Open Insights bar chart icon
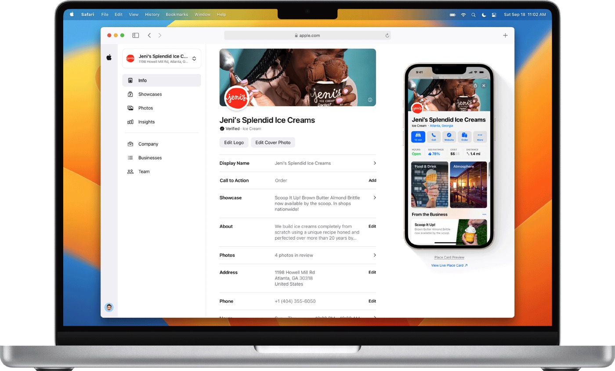615x371 pixels. pos(130,122)
